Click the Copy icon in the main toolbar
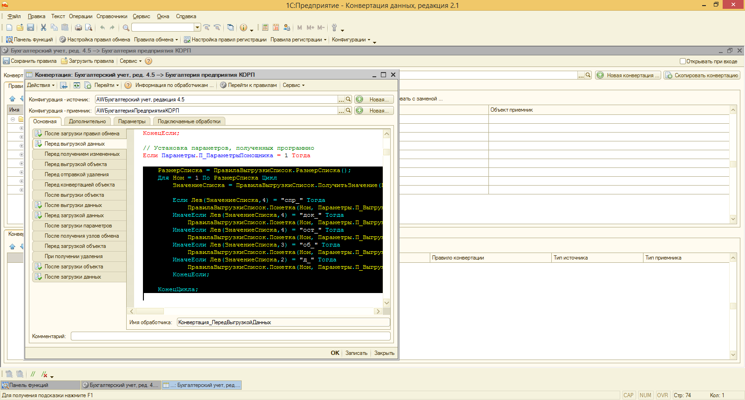This screenshot has height=400, width=745. (x=54, y=27)
